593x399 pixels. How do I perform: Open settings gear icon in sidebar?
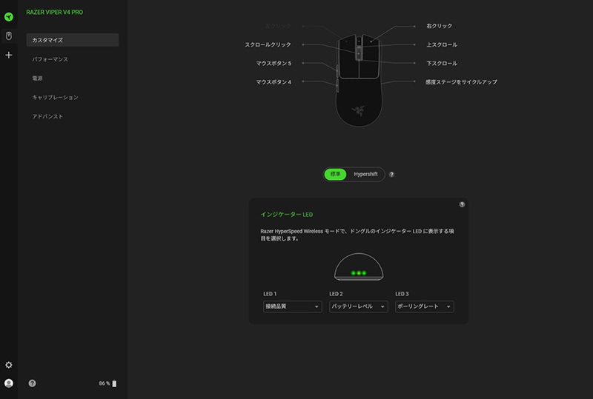[x=9, y=365]
